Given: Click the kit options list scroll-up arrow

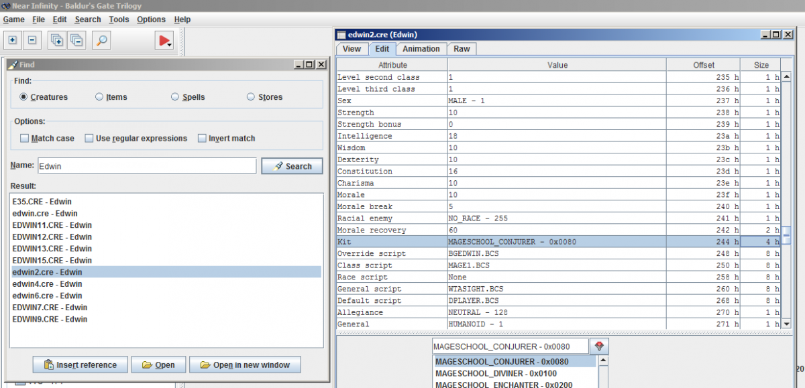Looking at the screenshot, I should pyautogui.click(x=602, y=362).
